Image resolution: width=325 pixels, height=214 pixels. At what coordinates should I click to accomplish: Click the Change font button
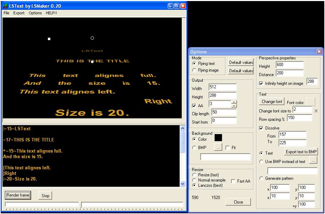272,102
